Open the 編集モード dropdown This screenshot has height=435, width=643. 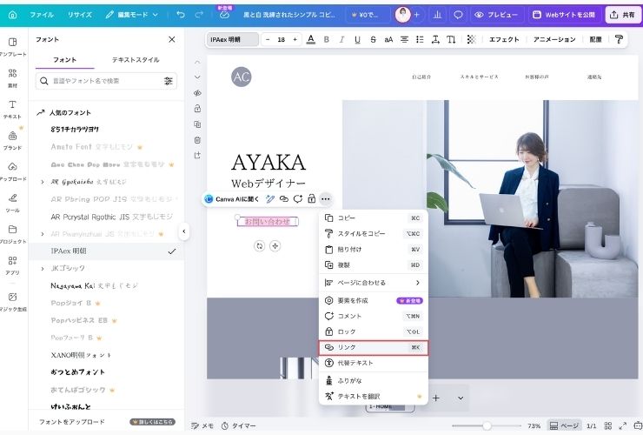click(x=136, y=15)
